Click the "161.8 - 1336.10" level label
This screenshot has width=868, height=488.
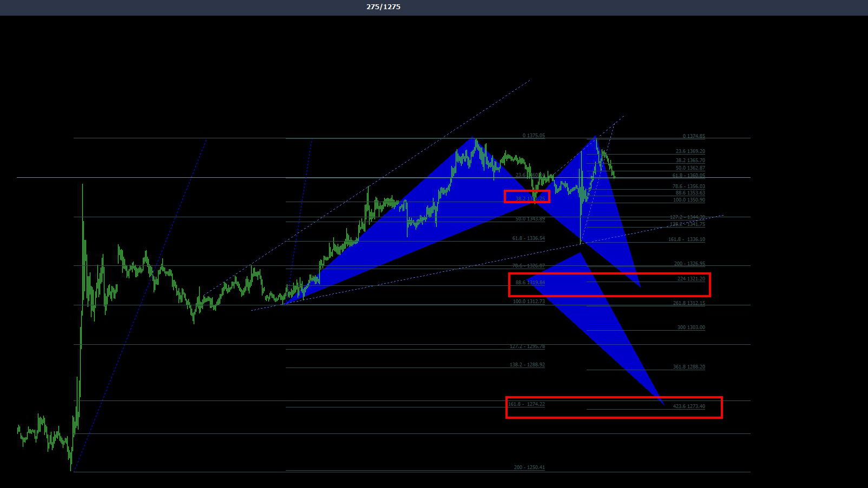686,239
